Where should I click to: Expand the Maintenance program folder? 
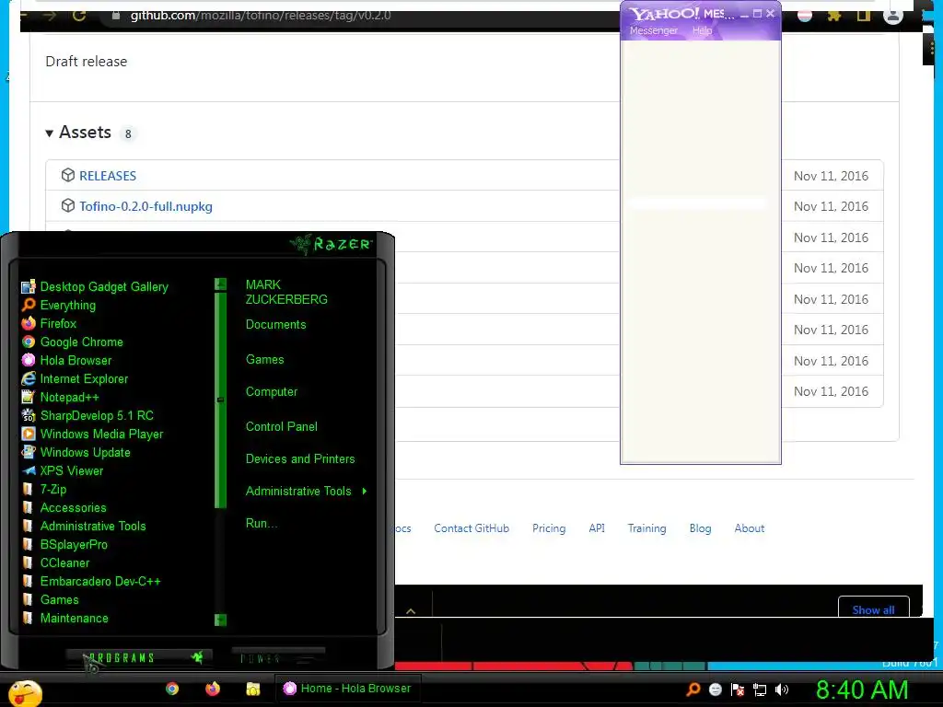[x=65, y=618]
